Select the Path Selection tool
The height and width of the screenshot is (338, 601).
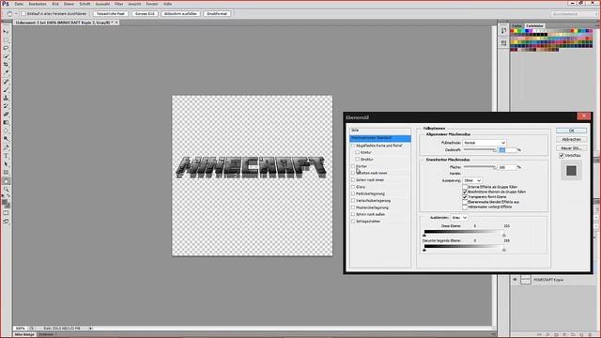pos(6,164)
